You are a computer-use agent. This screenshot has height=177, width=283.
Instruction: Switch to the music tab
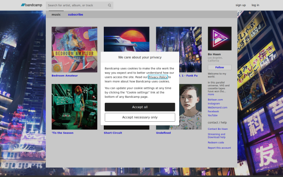click(x=56, y=15)
